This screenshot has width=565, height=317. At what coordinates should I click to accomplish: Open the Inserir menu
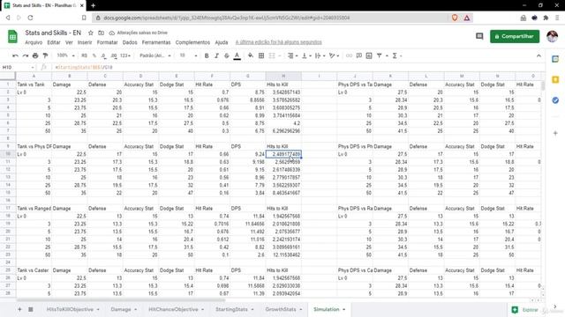pyautogui.click(x=85, y=42)
